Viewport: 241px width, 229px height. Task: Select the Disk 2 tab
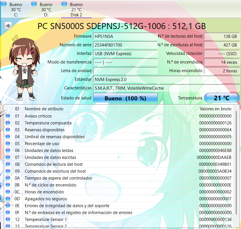point(76,9)
